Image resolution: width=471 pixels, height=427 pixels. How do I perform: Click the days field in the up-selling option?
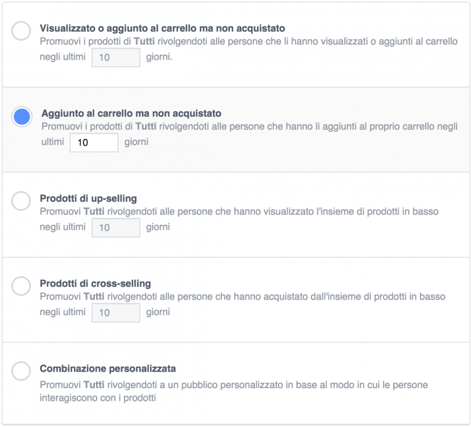[116, 227]
